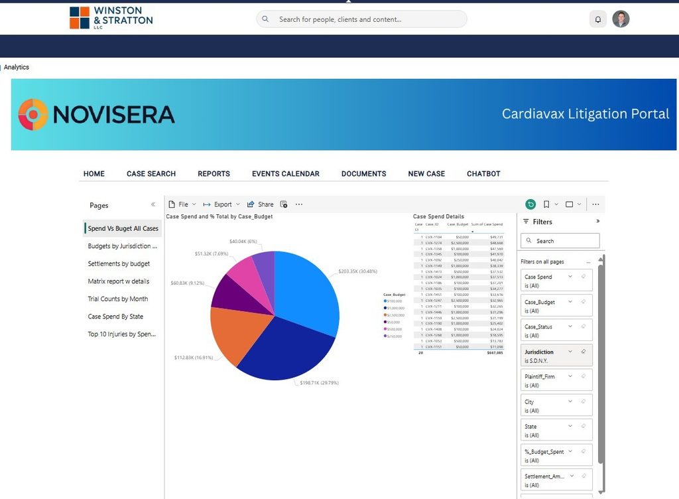Go to the HOME tab

[x=94, y=174]
